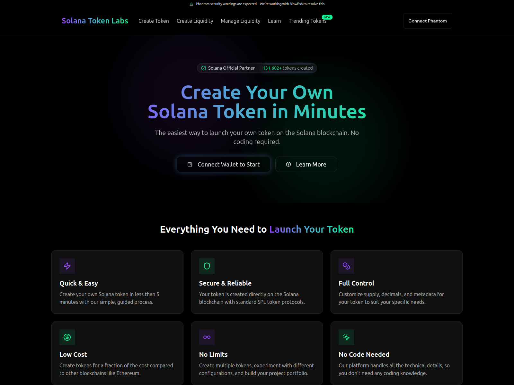Click the NEW badge above Trending Tokens
This screenshot has width=514, height=385.
(327, 17)
